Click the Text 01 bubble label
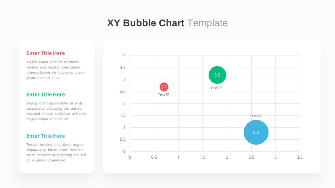This screenshot has width=335, height=188. [x=164, y=94]
